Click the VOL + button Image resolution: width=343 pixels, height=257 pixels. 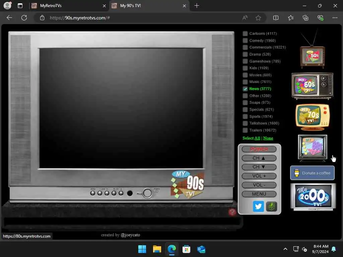259,176
